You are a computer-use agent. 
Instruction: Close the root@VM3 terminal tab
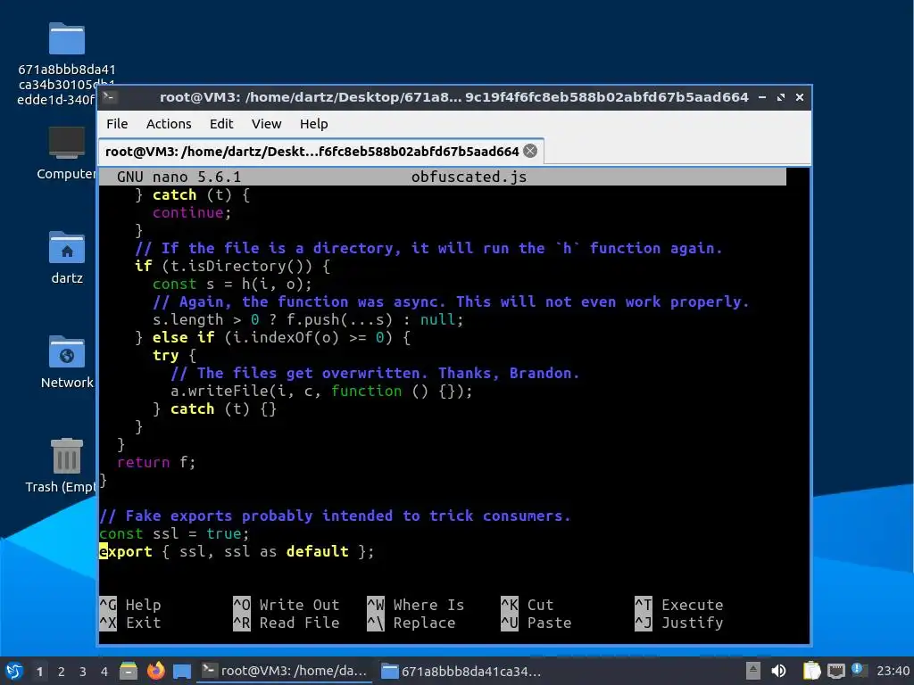click(x=530, y=152)
